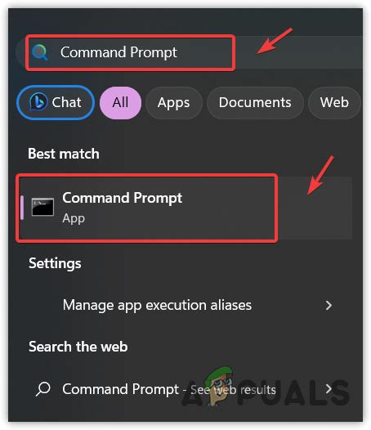Click the Search the web heading
The image size is (371, 430).
78,347
